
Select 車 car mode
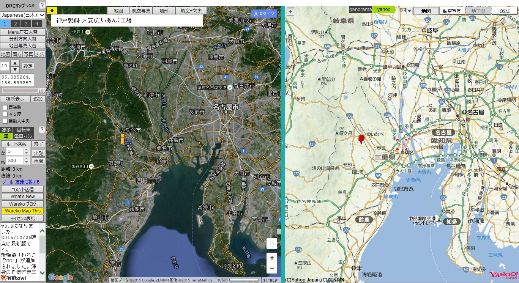point(6,136)
